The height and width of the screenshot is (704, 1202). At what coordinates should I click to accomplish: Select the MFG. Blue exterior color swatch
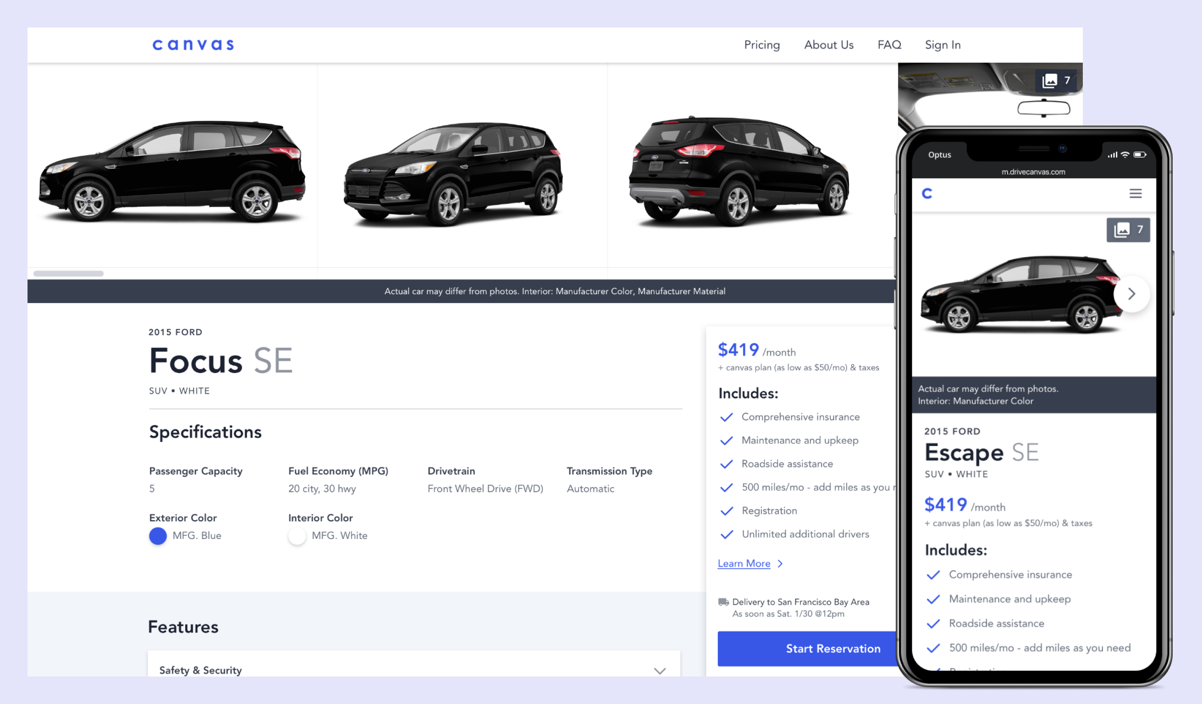tap(158, 536)
